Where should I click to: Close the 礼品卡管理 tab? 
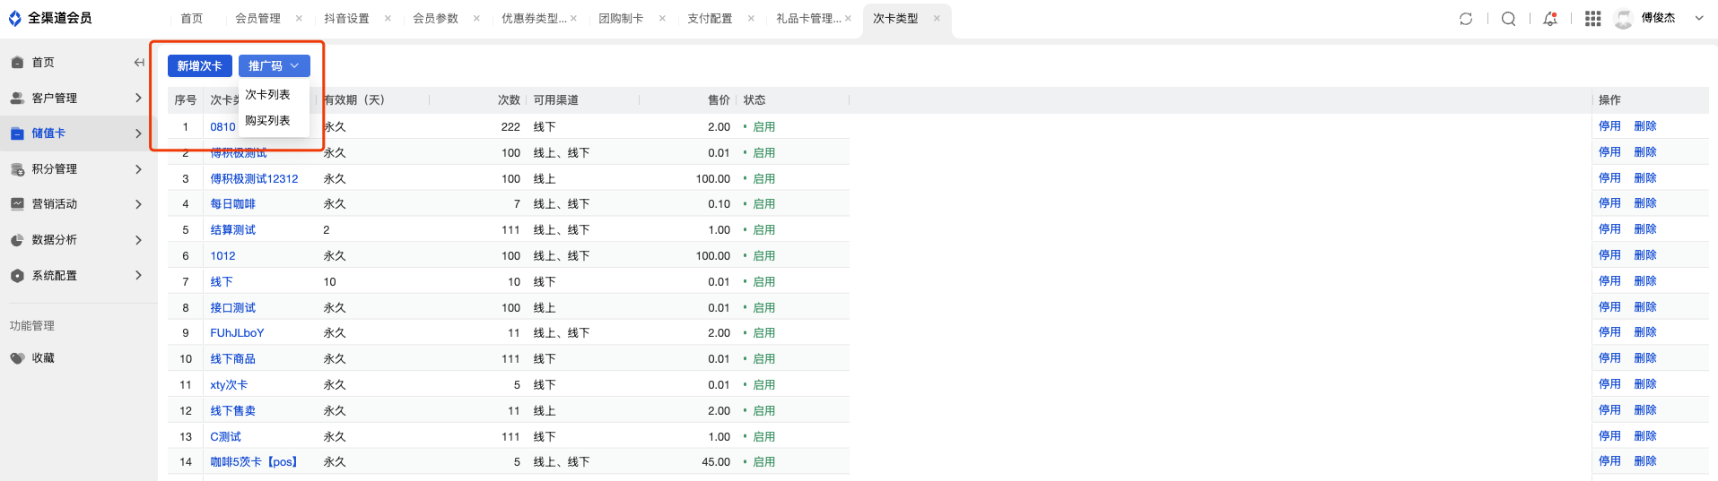click(x=848, y=19)
